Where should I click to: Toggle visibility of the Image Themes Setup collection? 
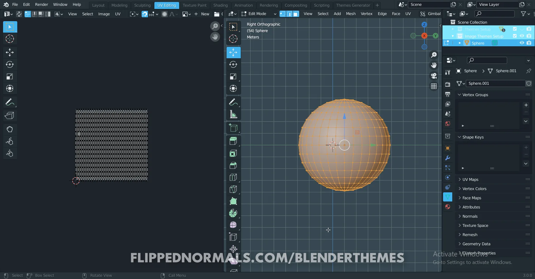coord(522,36)
